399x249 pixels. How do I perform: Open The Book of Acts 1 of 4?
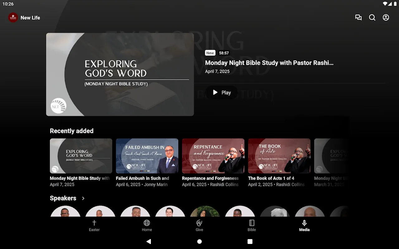(x=279, y=156)
